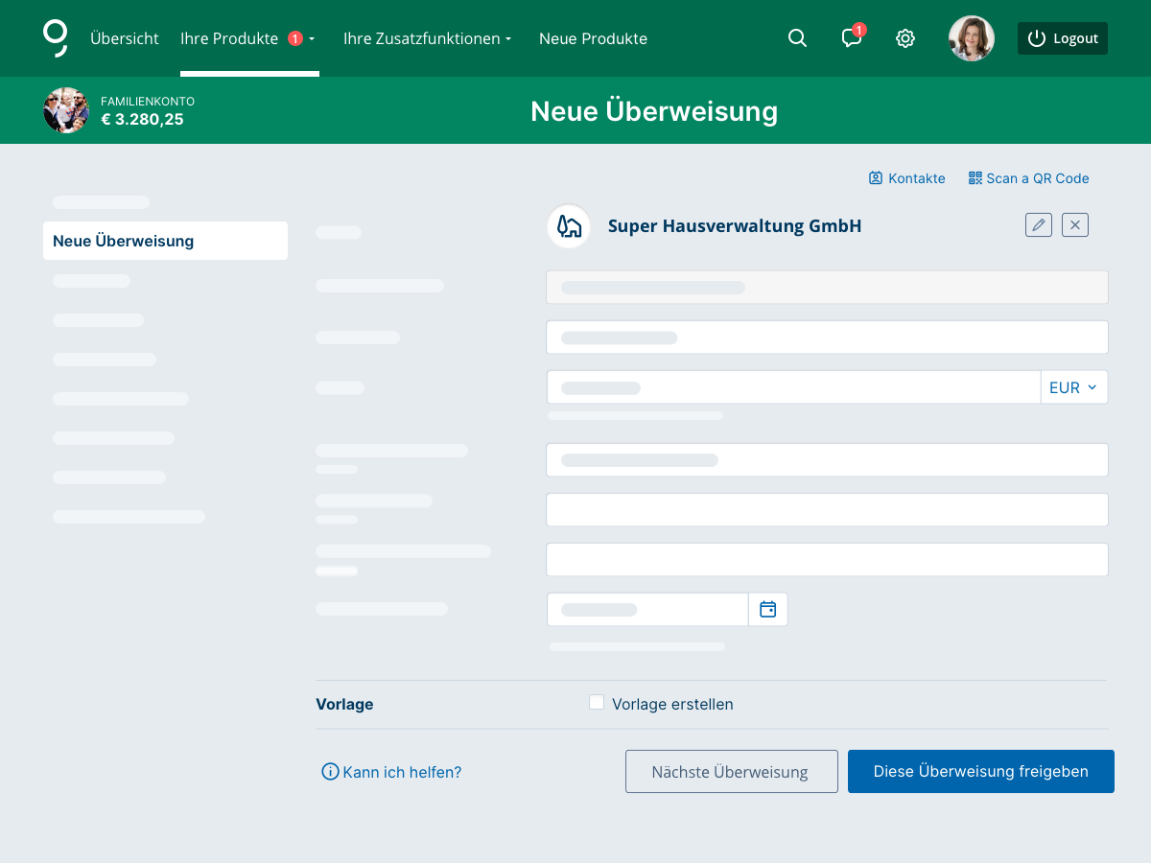1151x863 pixels.
Task: Open search with magnifier icon
Action: point(797,38)
